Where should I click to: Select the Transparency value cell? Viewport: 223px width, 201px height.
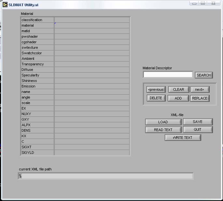click(x=92, y=64)
